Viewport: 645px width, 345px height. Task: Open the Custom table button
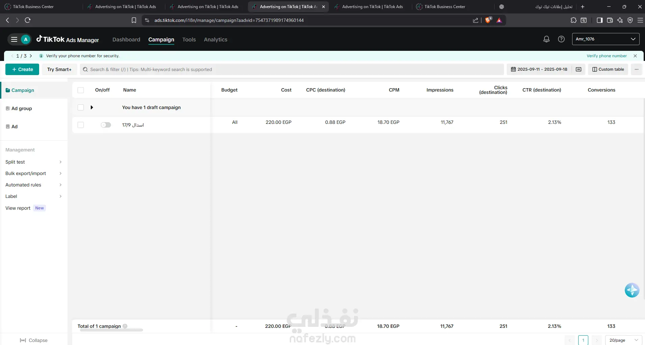608,69
